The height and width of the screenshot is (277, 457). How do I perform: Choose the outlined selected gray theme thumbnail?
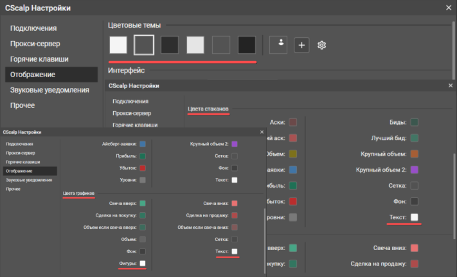pyautogui.click(x=144, y=45)
